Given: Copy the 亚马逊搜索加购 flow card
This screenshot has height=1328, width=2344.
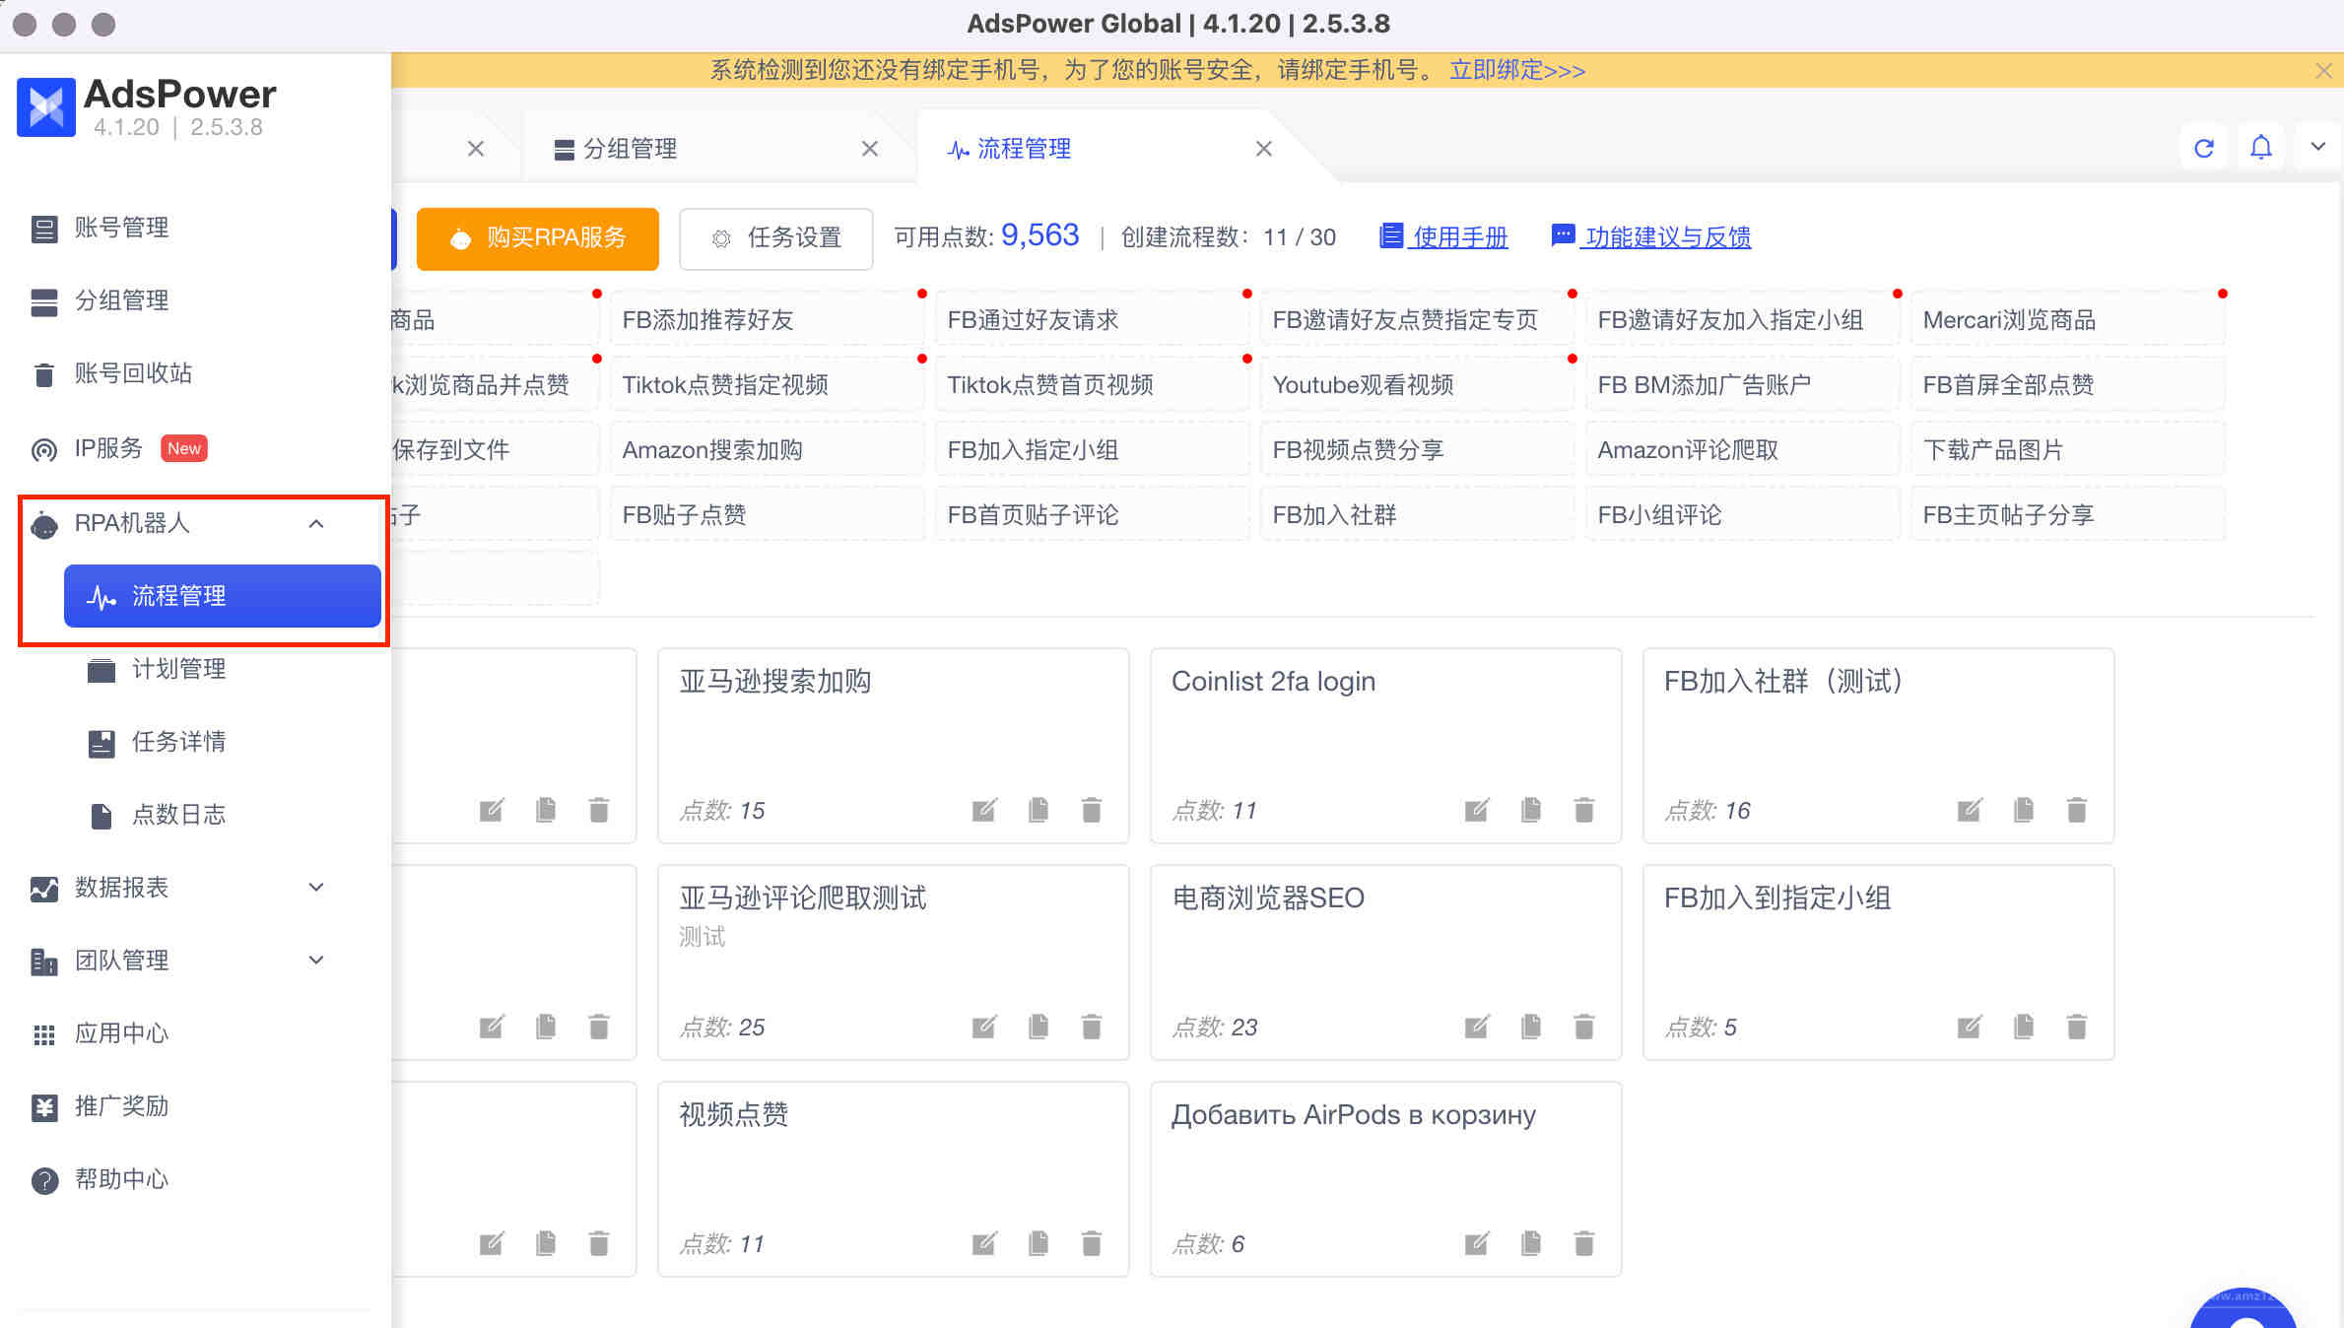Looking at the screenshot, I should coord(1038,810).
